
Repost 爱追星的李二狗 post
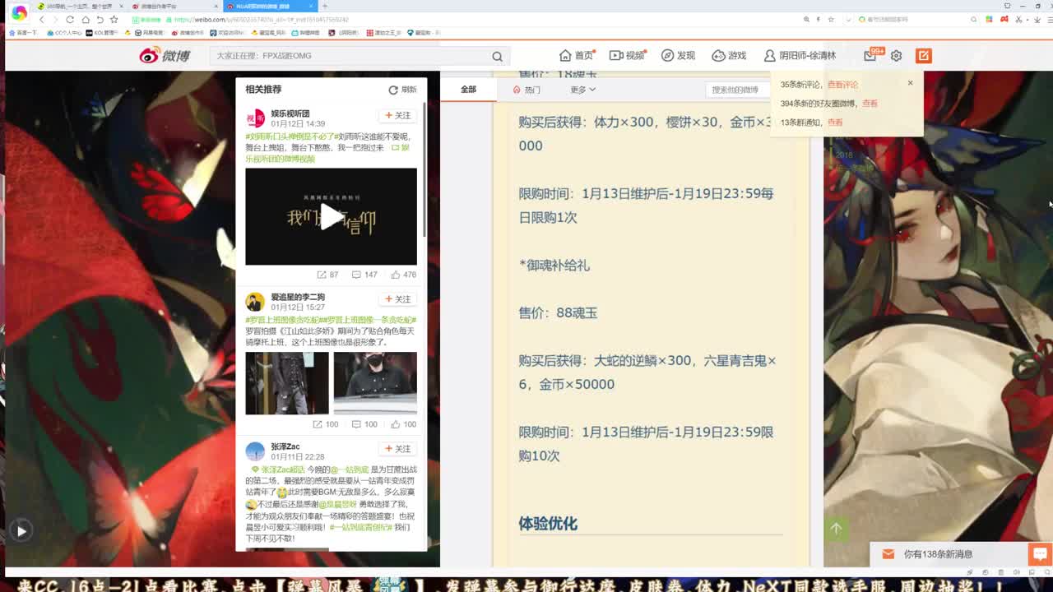pos(326,424)
